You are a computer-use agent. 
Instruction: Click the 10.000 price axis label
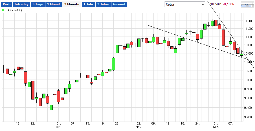[249, 80]
